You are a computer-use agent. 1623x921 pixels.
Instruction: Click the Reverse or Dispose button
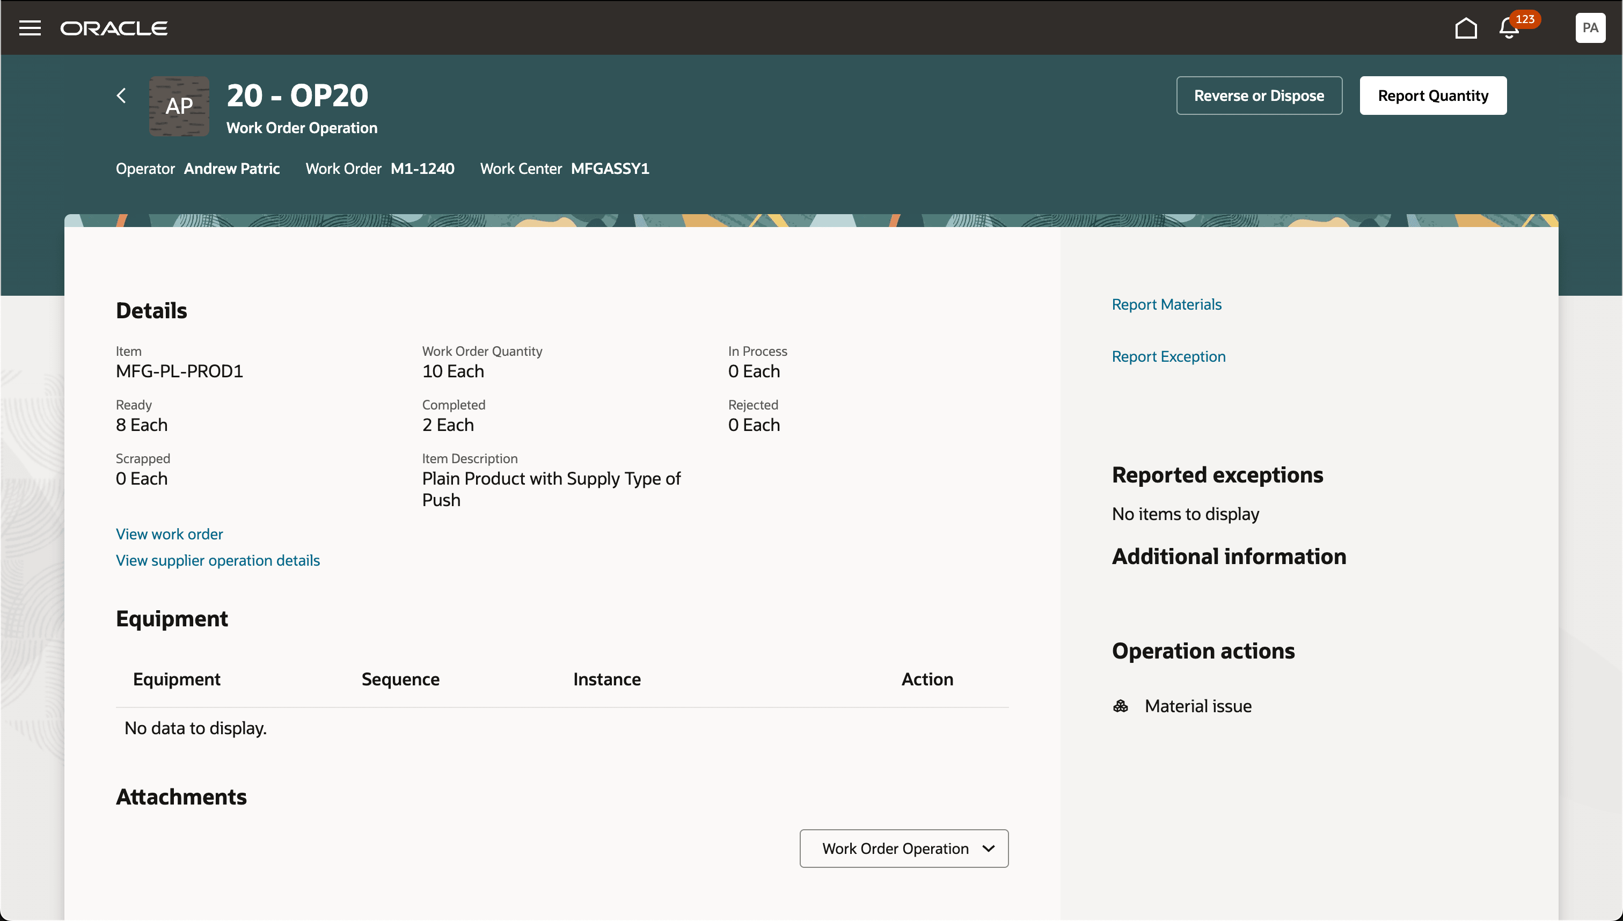tap(1259, 96)
